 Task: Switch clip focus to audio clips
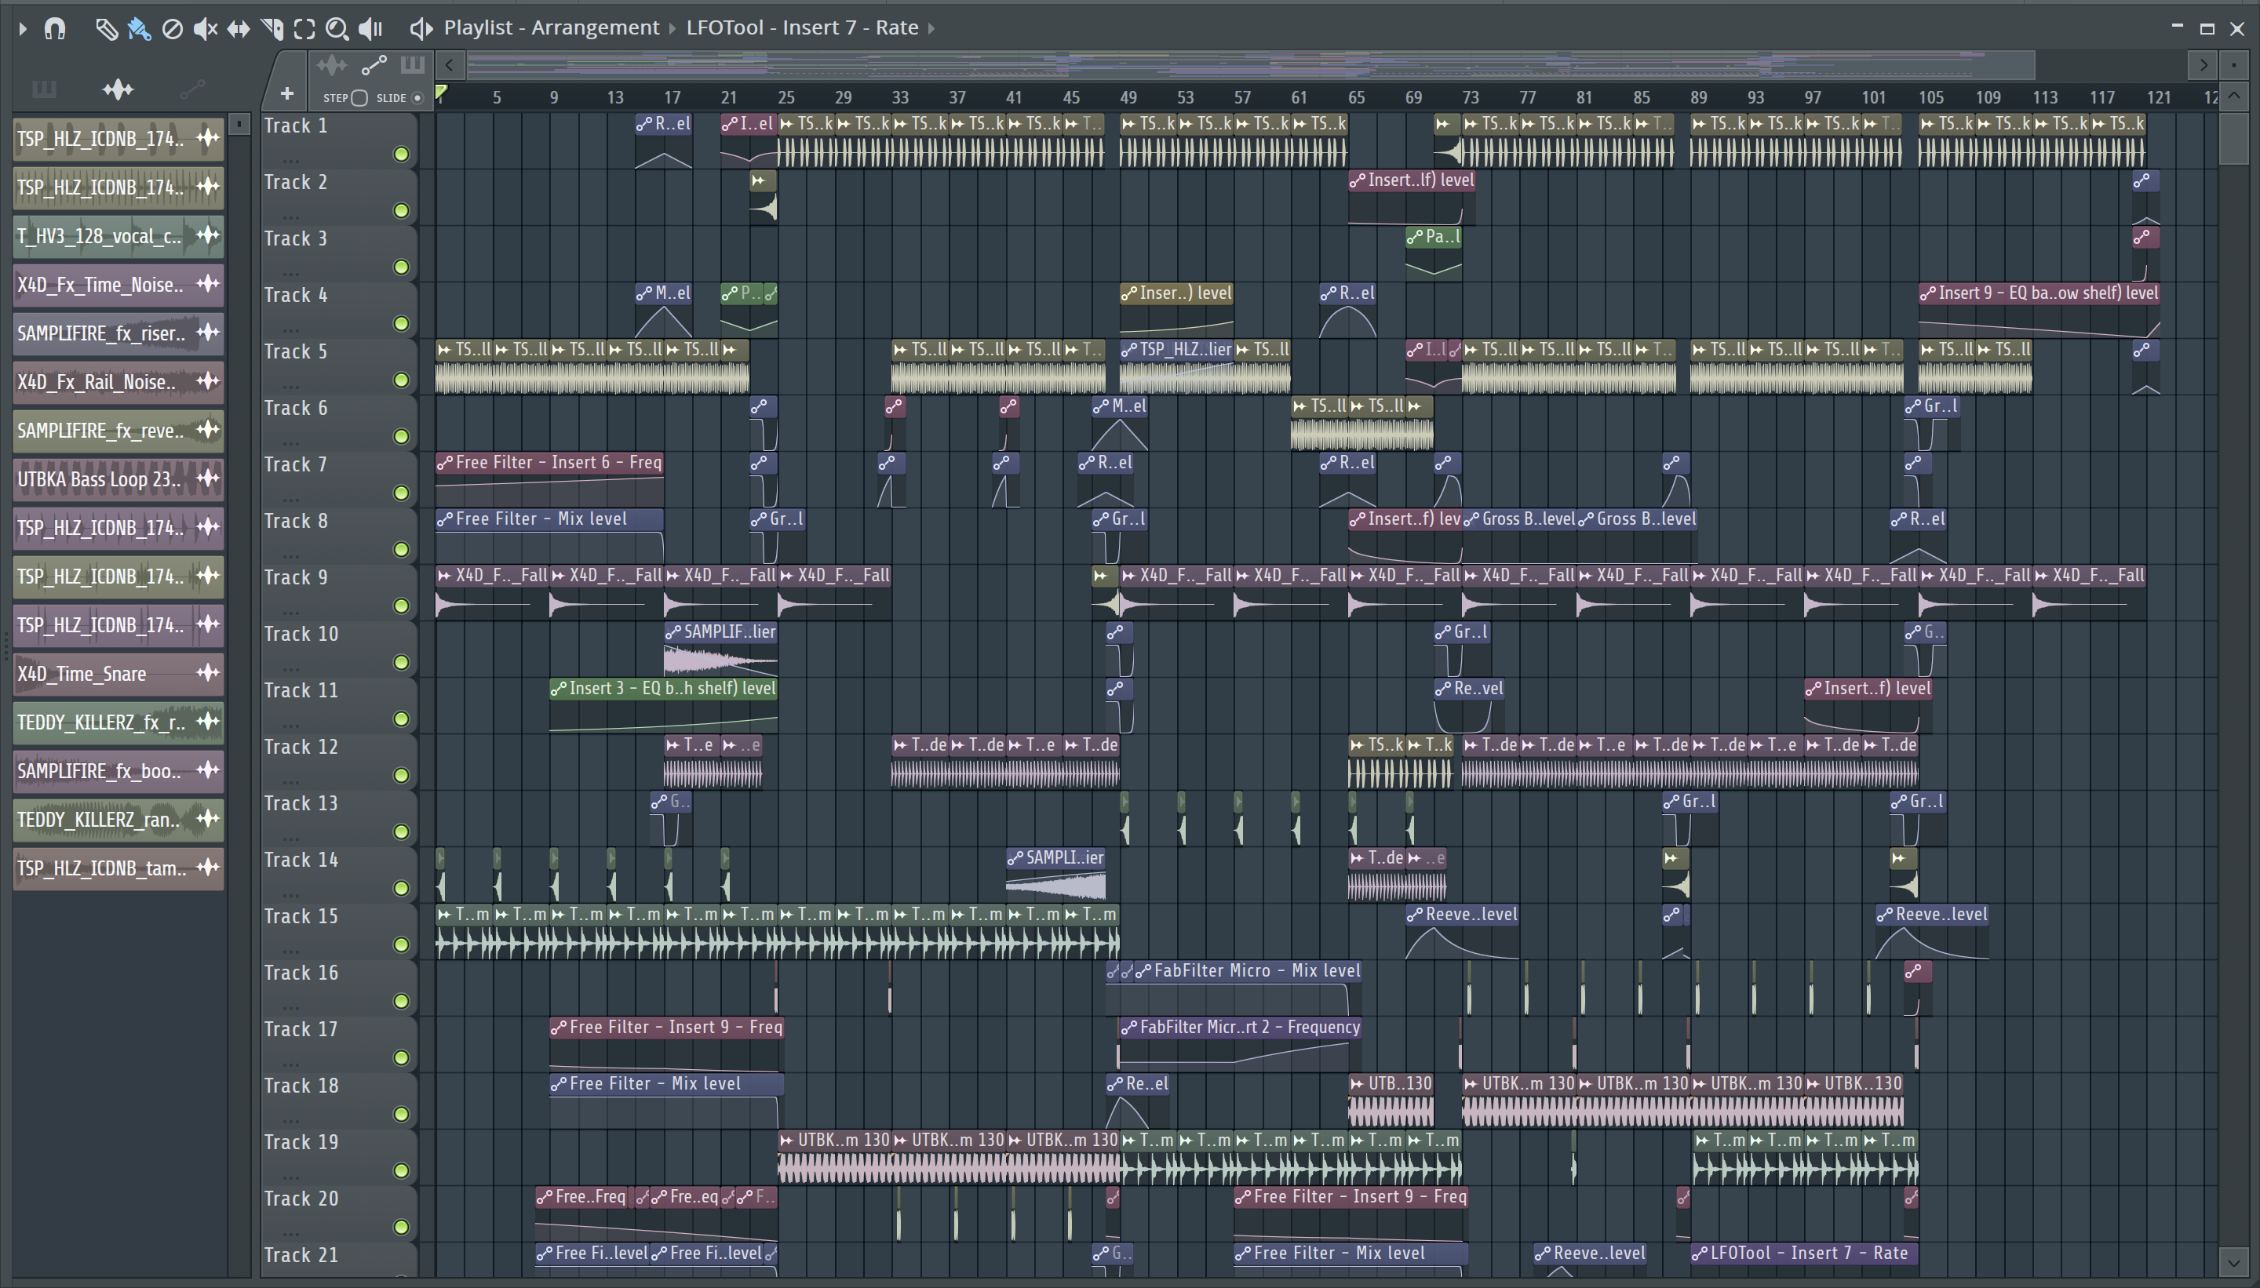[332, 64]
